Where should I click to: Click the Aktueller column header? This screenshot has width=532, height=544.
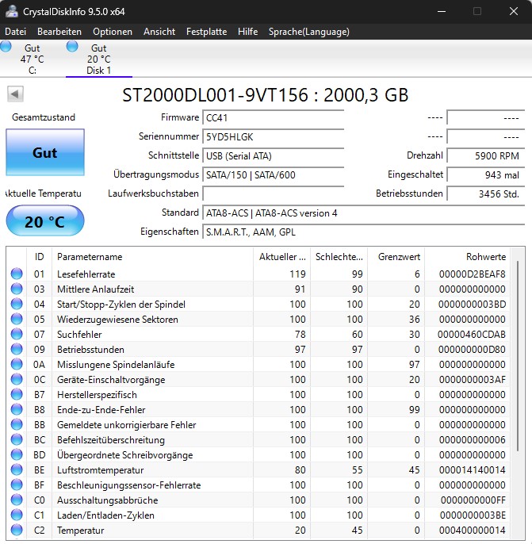click(x=282, y=257)
